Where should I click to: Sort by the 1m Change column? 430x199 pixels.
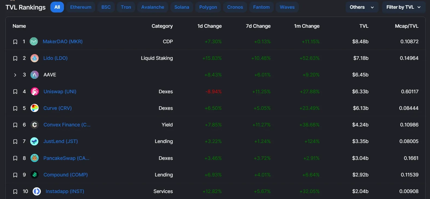pos(307,26)
